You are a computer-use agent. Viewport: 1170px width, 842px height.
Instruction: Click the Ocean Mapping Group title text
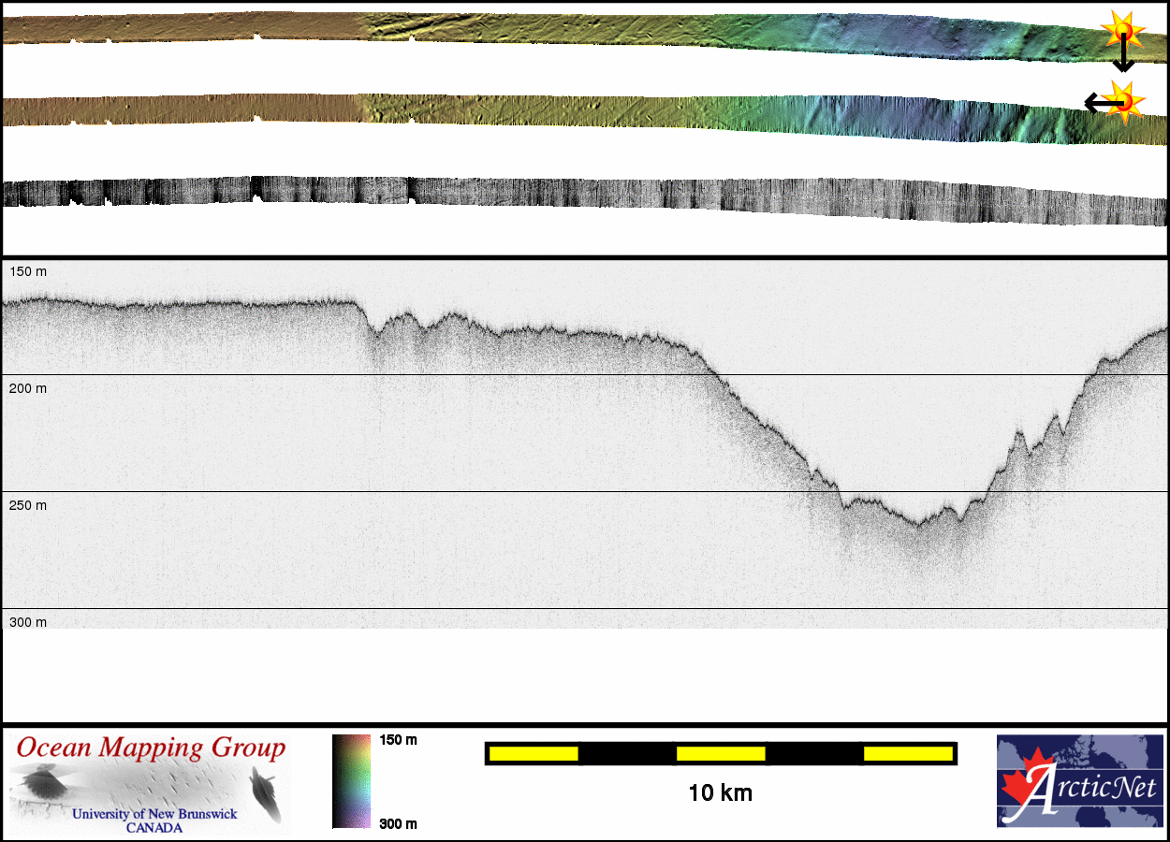pyautogui.click(x=151, y=748)
